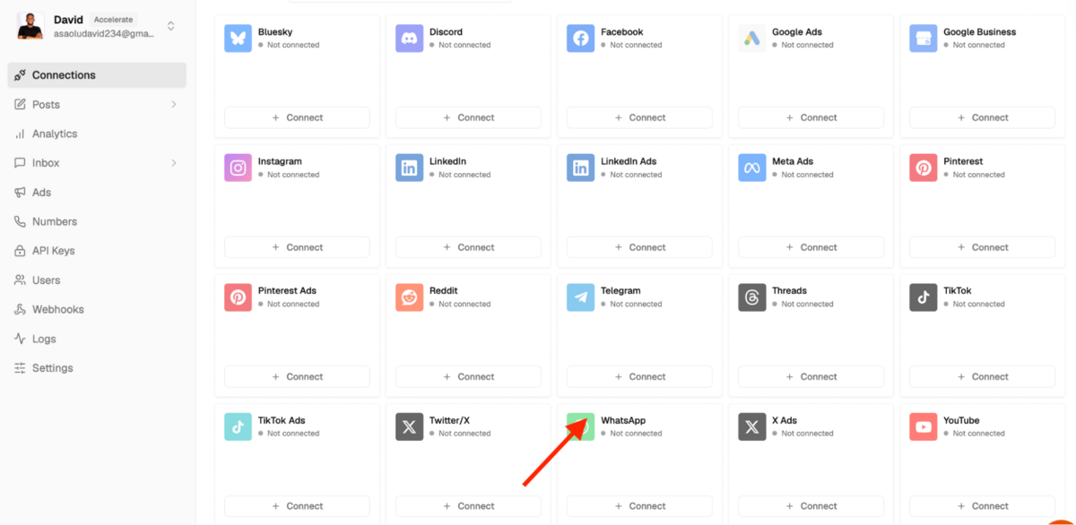Open Analytics in the sidebar
Viewport: 1076px width, 525px height.
pyautogui.click(x=97, y=133)
